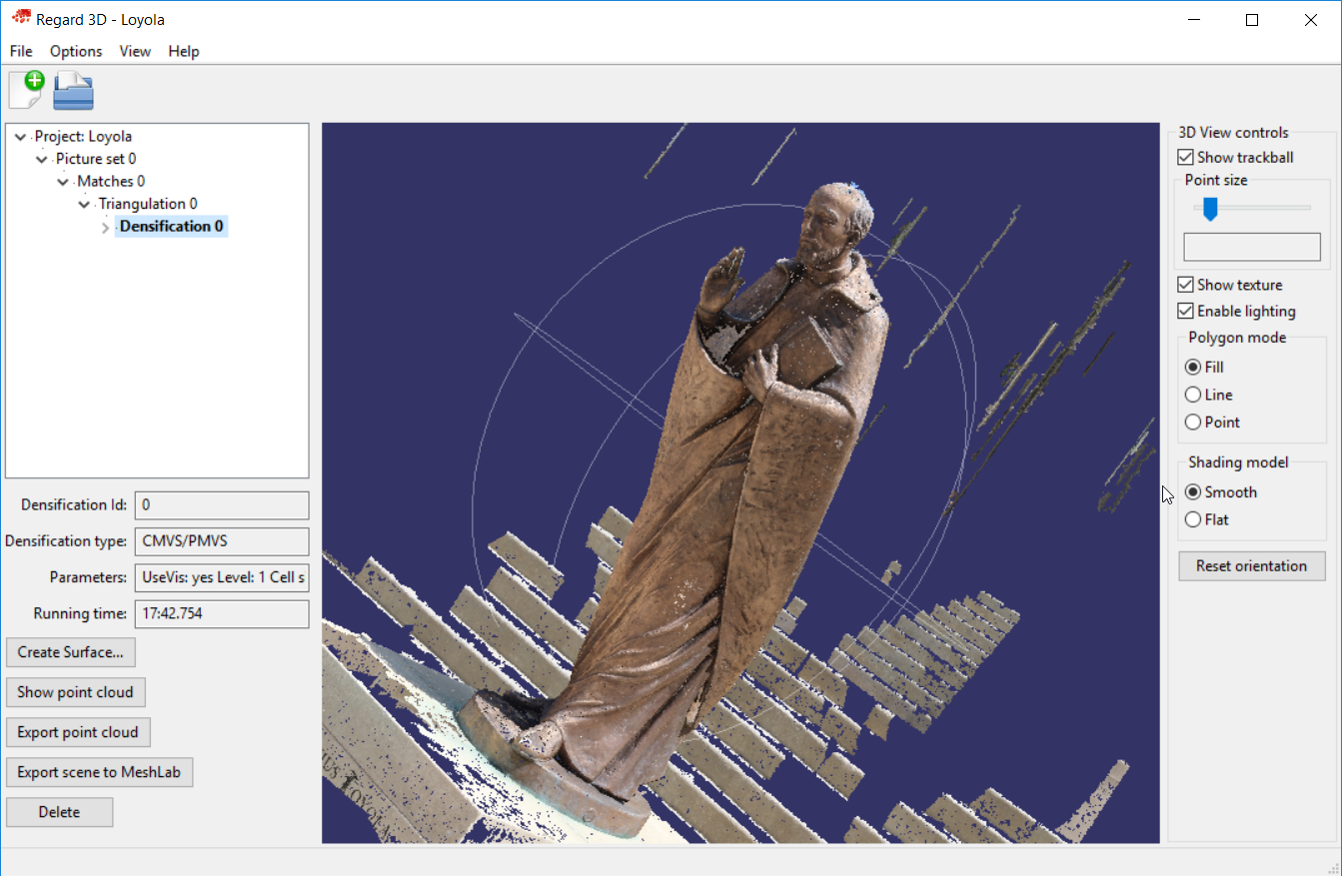Screen dimensions: 1342x876
Task: Open the Help menu
Action: click(x=184, y=51)
